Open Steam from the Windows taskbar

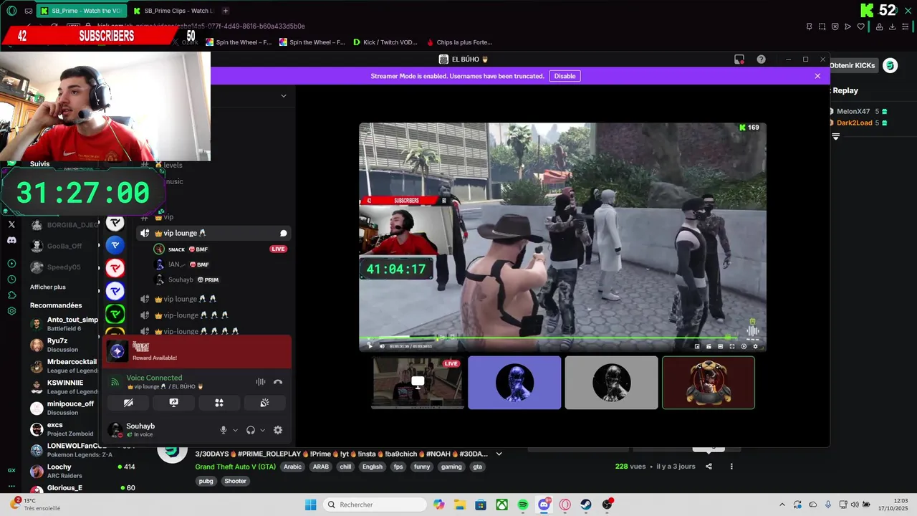click(586, 505)
